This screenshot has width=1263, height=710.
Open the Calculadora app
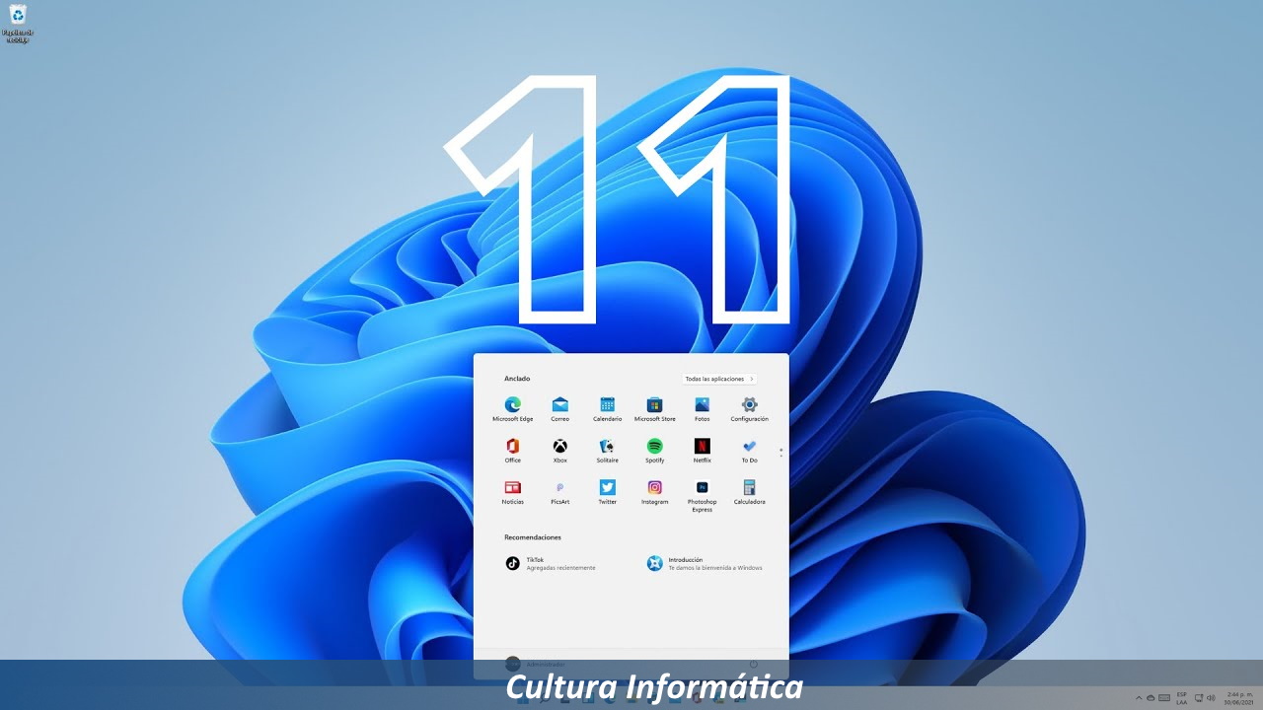(x=749, y=492)
